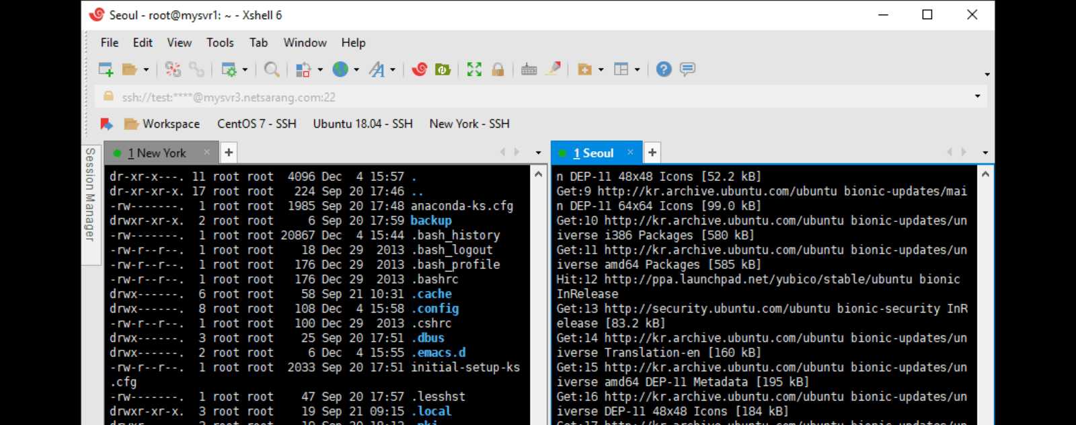Click the .bash_history entry in terminal
The width and height of the screenshot is (1076, 425).
point(455,235)
